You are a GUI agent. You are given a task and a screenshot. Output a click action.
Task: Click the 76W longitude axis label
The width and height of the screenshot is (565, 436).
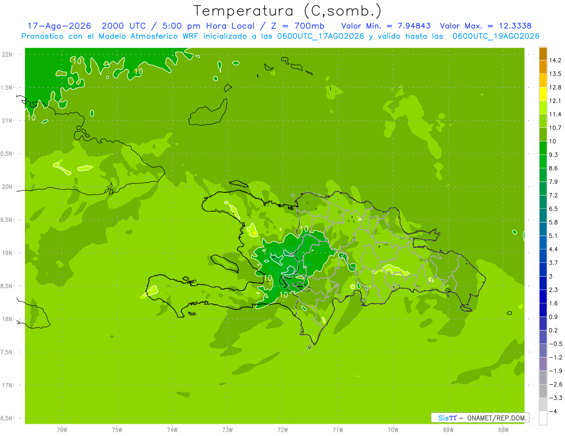pos(62,430)
